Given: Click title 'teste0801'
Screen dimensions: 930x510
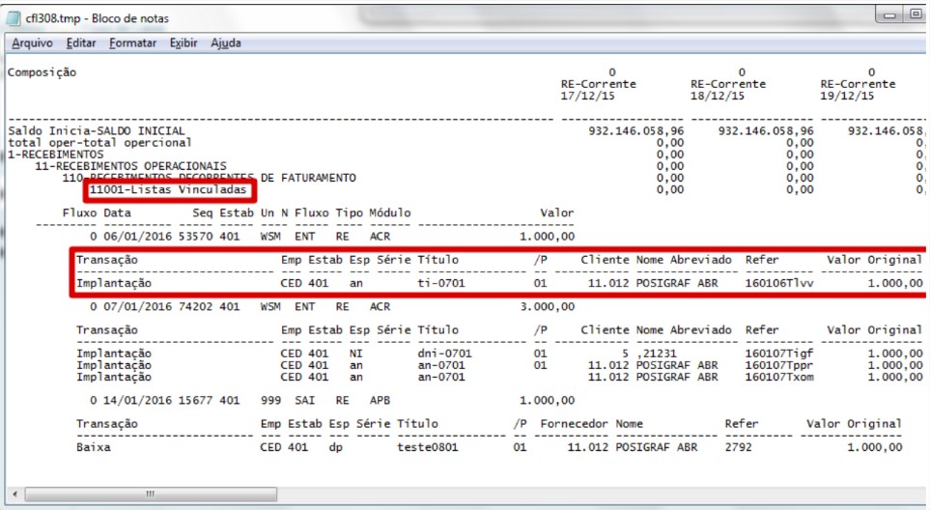Looking at the screenshot, I should coord(428,447).
